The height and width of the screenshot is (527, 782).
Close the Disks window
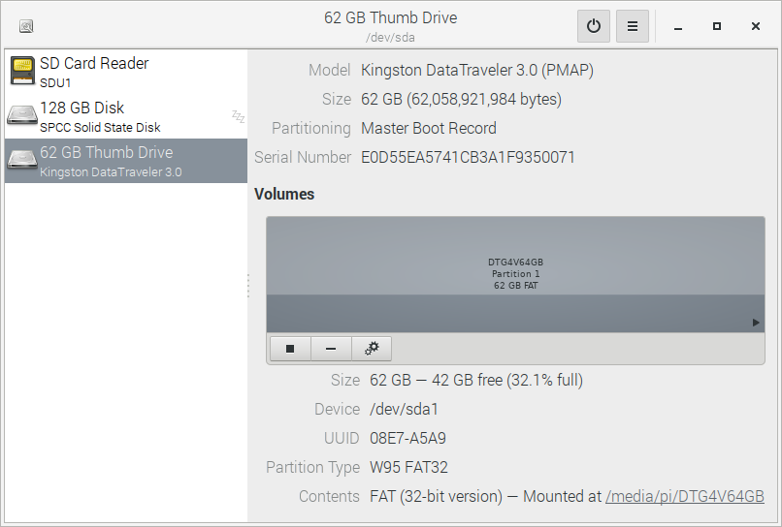[756, 26]
